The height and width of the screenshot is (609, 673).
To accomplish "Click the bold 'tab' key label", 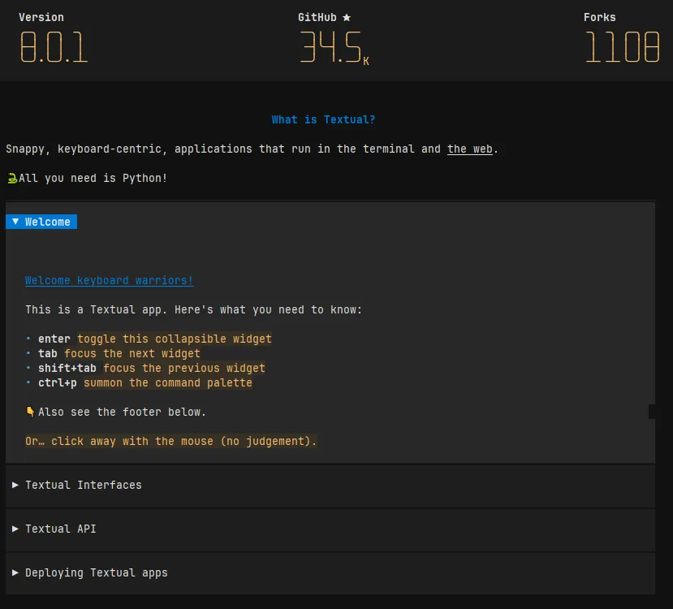I will coord(48,354).
